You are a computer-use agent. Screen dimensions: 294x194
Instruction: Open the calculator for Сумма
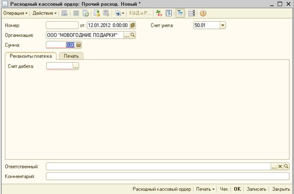pyautogui.click(x=78, y=45)
